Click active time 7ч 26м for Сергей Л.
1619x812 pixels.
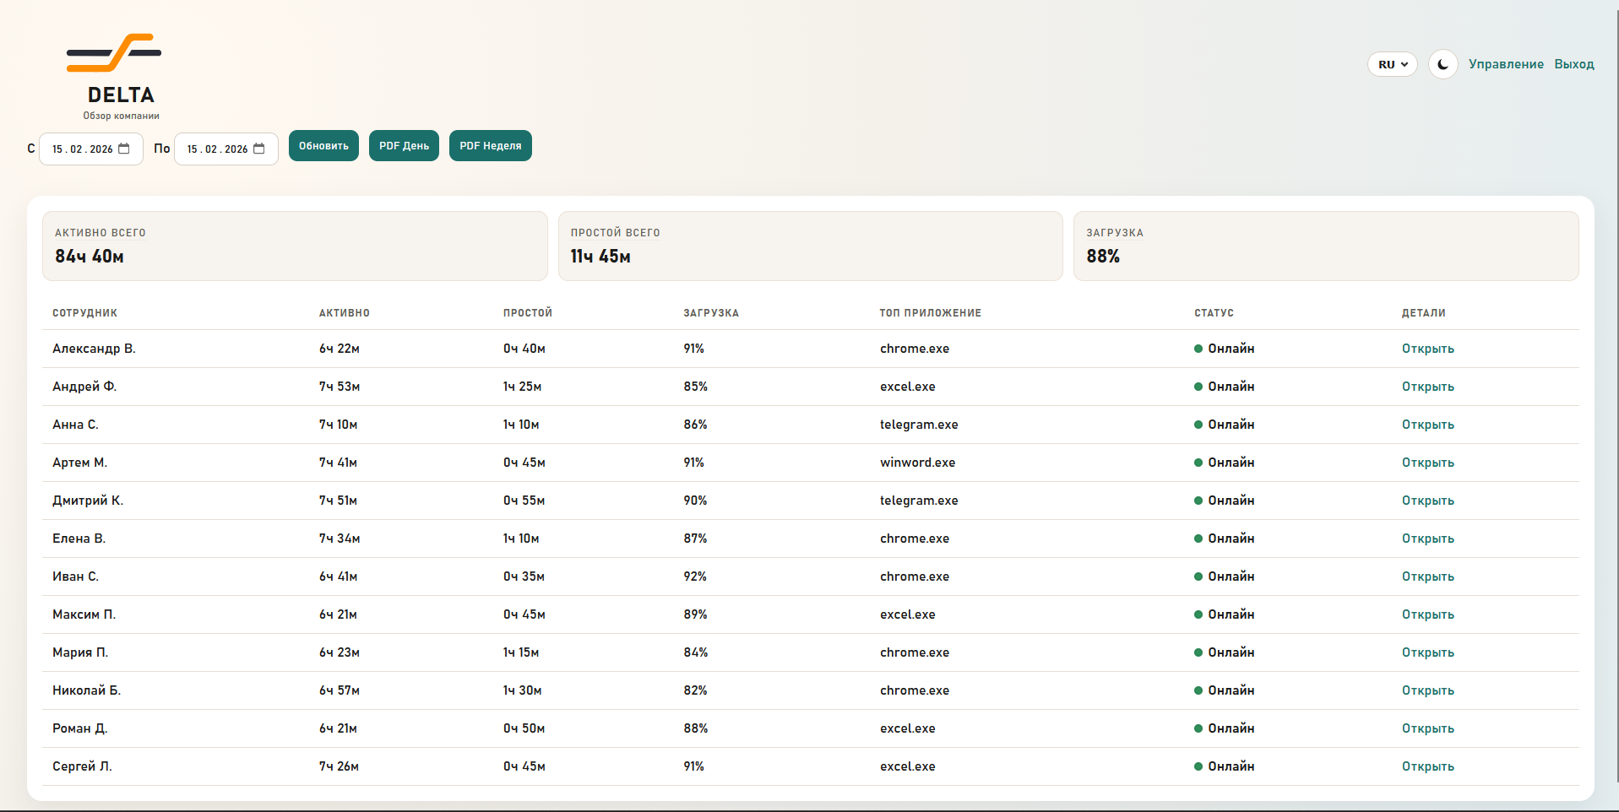(x=339, y=766)
